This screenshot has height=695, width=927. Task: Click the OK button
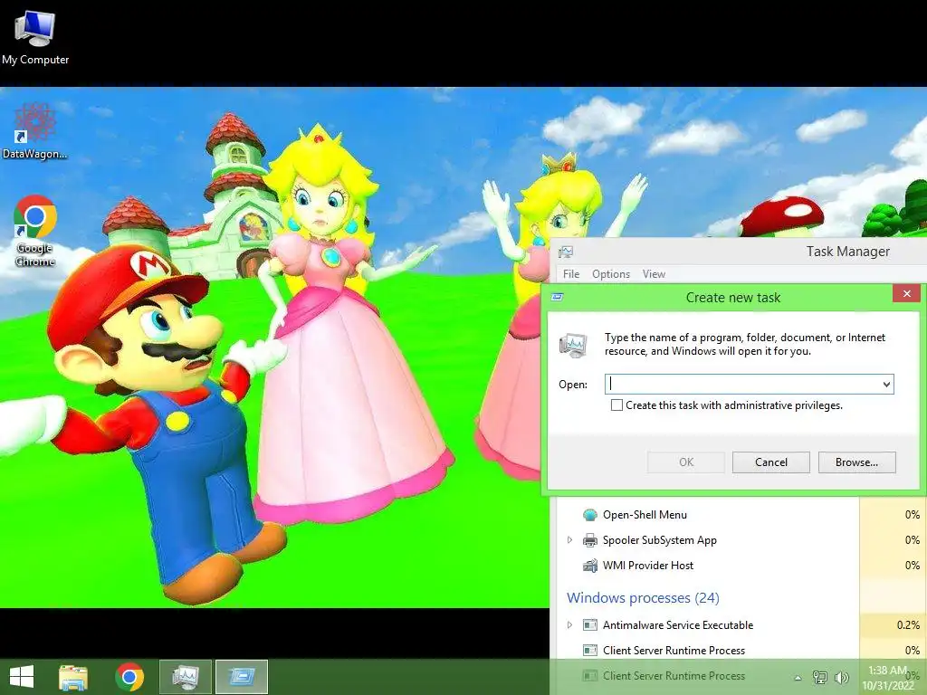click(x=686, y=462)
